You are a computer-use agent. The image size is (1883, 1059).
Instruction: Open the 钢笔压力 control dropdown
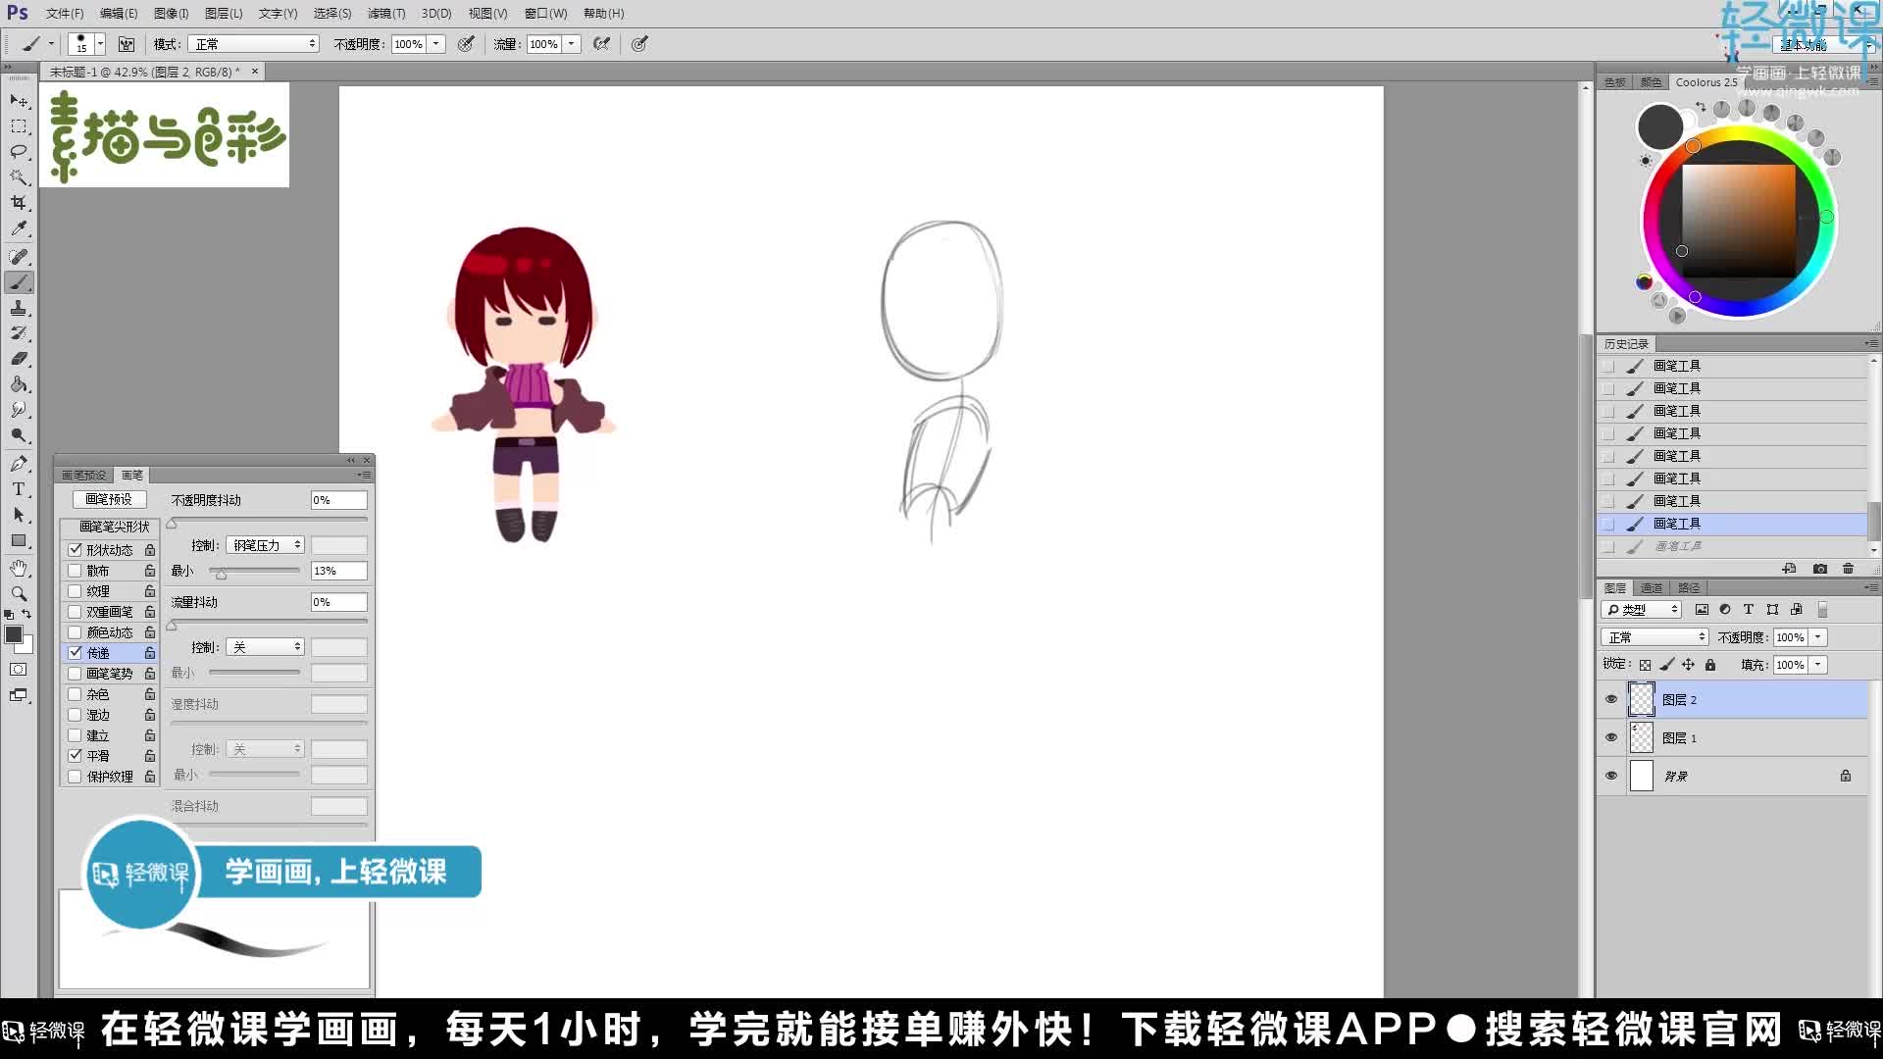click(x=265, y=544)
